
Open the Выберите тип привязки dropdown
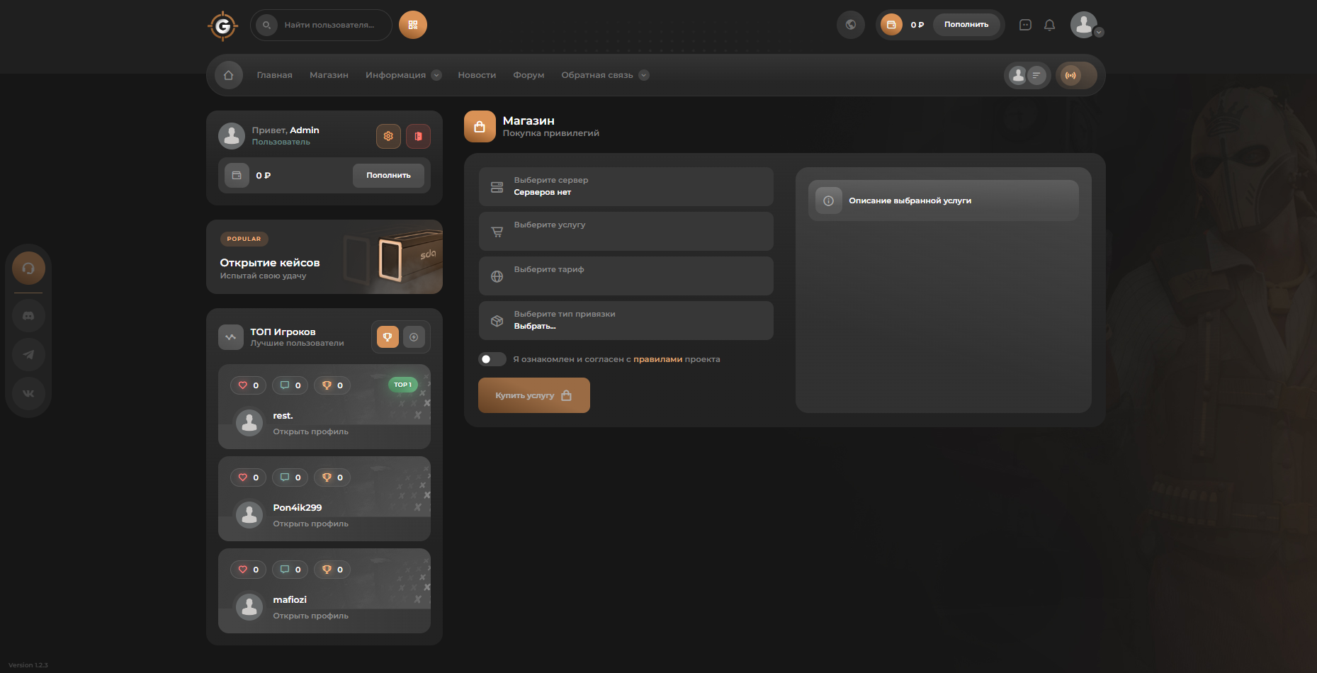(626, 320)
